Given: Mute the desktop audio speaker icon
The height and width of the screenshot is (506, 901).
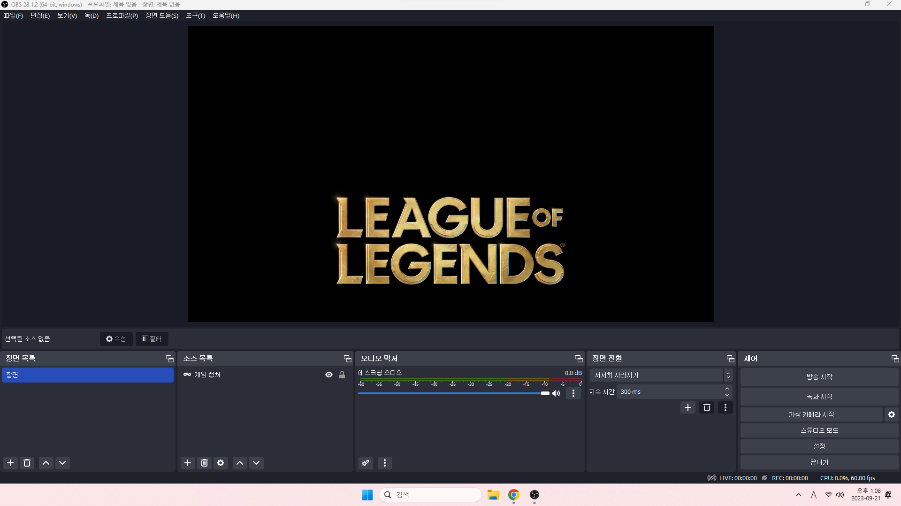Looking at the screenshot, I should pyautogui.click(x=556, y=393).
